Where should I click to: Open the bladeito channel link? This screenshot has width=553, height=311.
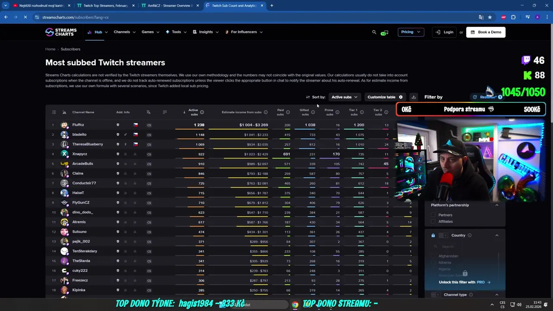[79, 135]
